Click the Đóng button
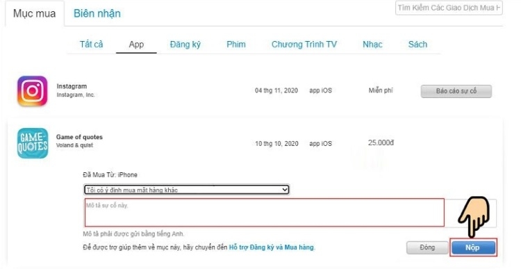 click(427, 247)
